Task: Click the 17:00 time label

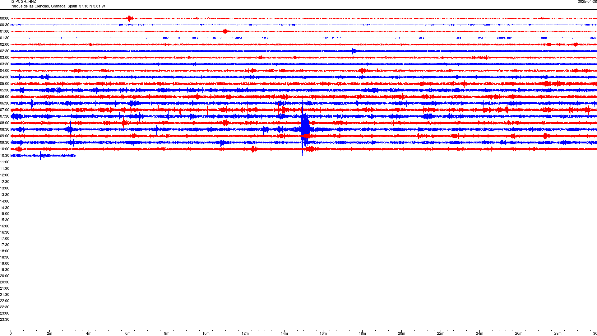Action: point(5,239)
